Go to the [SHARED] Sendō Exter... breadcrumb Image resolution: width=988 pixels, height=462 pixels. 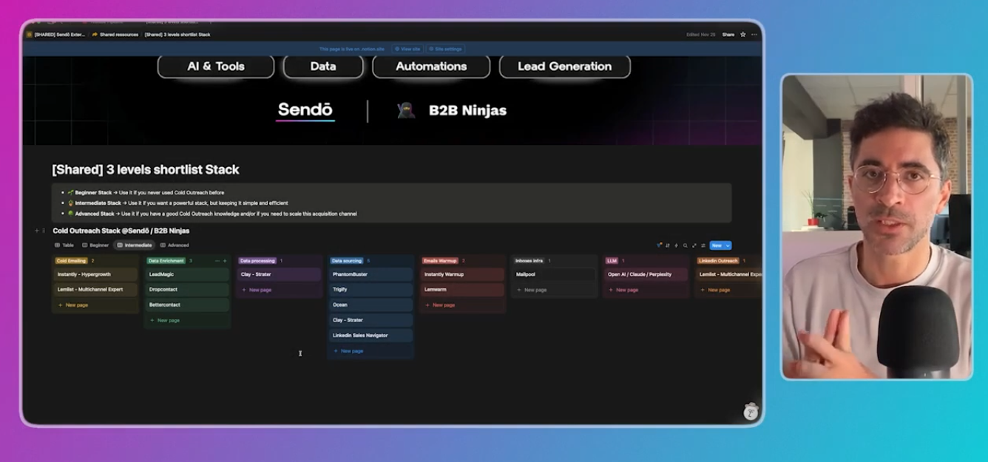pos(56,34)
